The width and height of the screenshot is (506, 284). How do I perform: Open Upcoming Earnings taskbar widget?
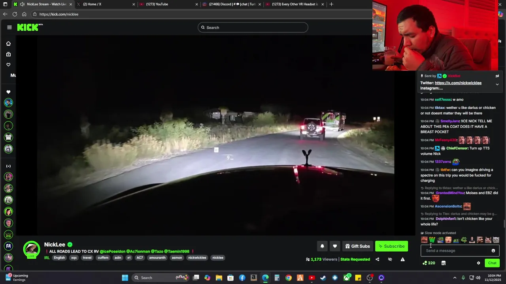16,278
